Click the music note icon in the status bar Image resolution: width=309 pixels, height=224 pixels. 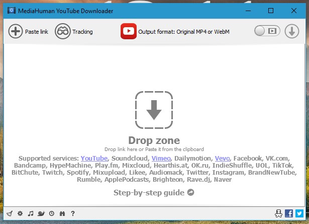click(x=31, y=213)
